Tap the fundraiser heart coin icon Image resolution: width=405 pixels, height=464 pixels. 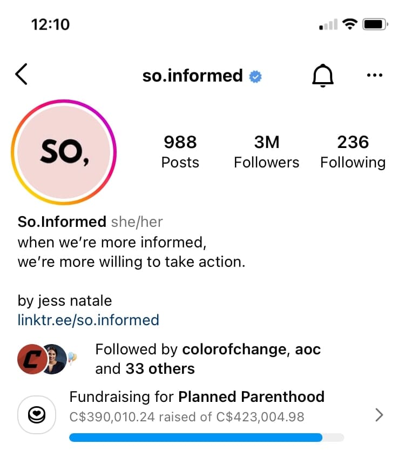pos(37,415)
